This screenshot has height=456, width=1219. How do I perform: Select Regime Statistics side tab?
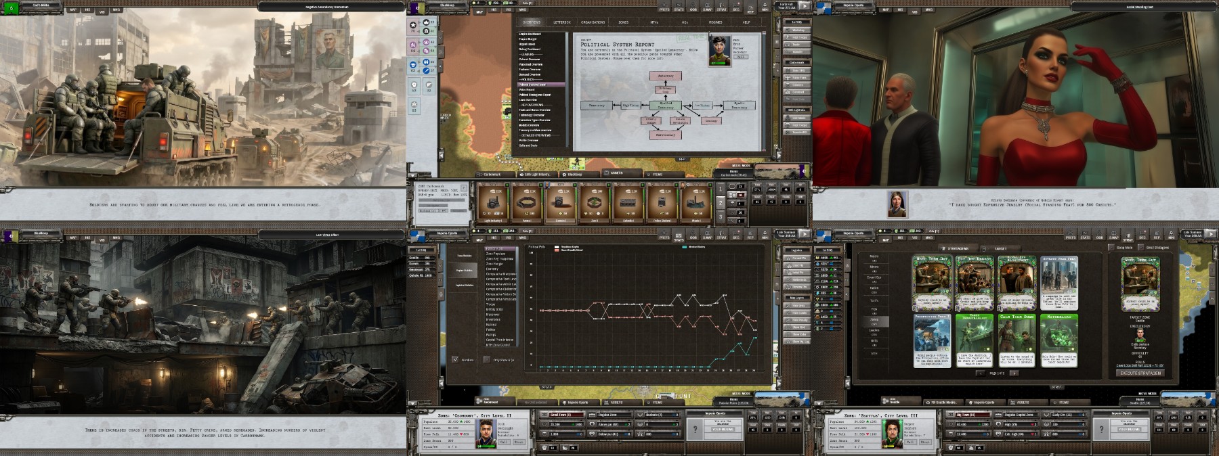point(464,271)
